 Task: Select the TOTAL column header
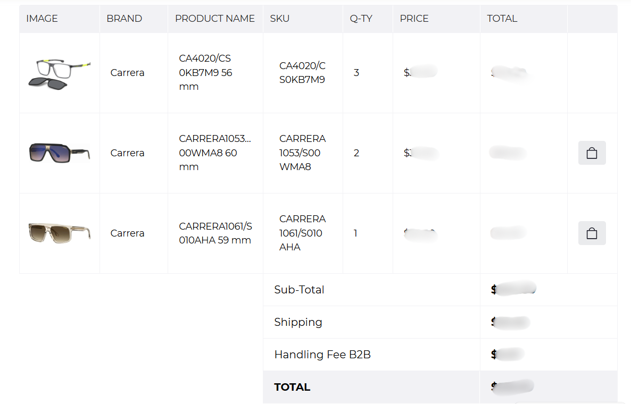pyautogui.click(x=502, y=19)
